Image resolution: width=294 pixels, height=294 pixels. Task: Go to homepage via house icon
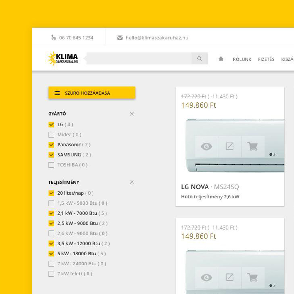click(x=221, y=59)
